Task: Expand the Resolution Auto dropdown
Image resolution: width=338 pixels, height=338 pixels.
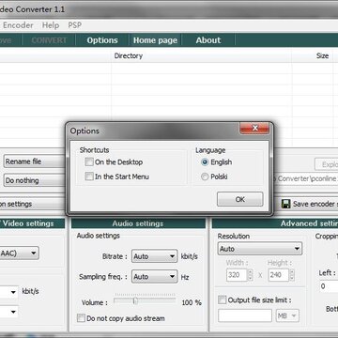Action: click(260, 249)
